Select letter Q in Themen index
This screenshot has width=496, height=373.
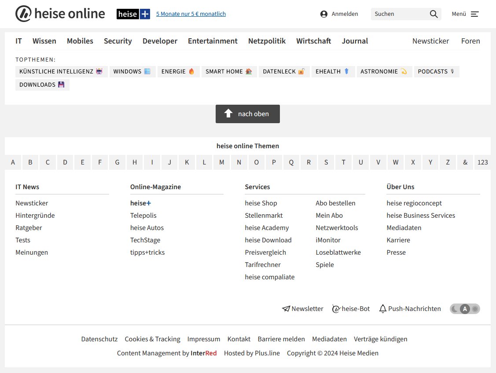291,162
